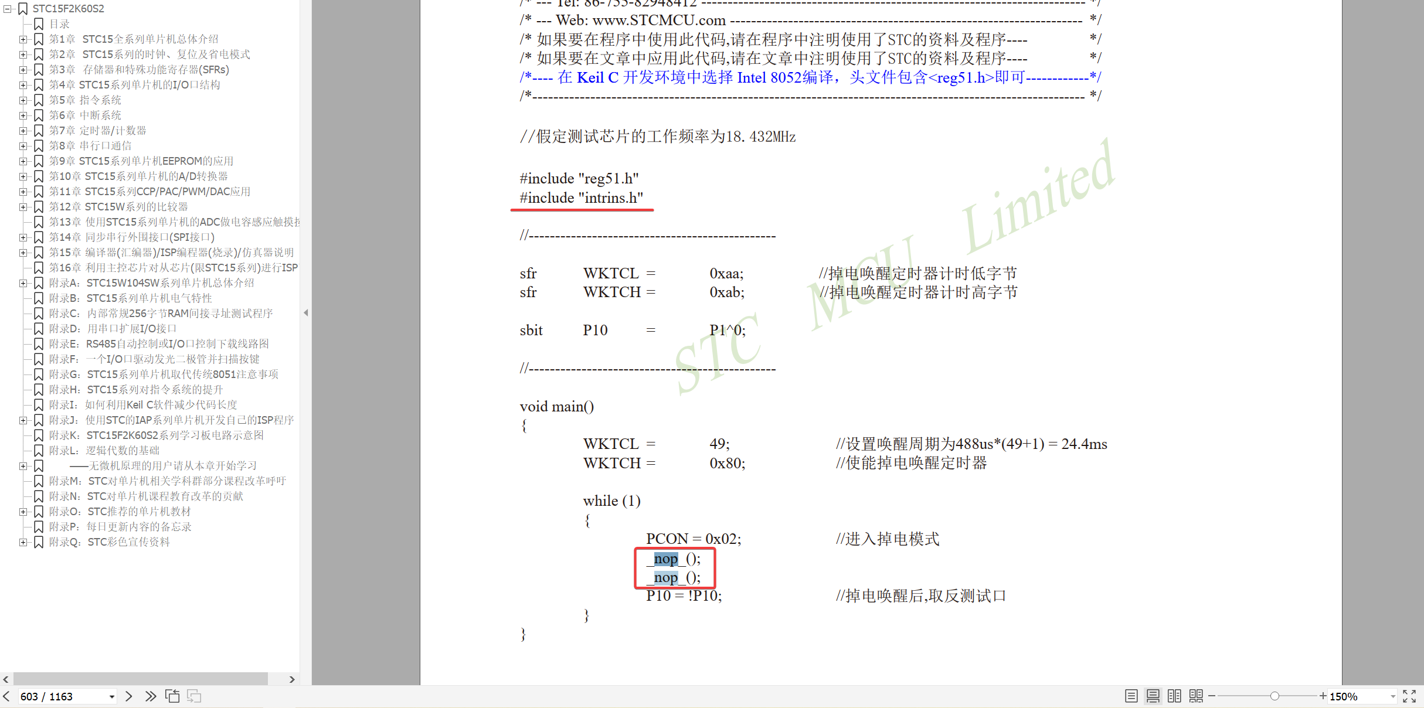Click the zoom out minus button
Screen dimensions: 1424x708
(x=1212, y=696)
